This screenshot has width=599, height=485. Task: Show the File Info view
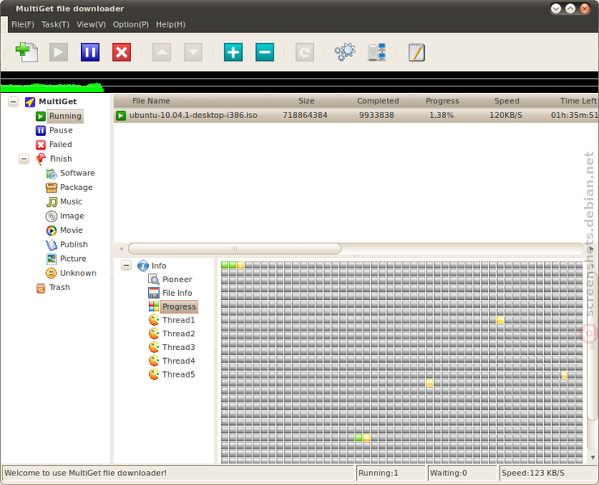[x=177, y=293]
